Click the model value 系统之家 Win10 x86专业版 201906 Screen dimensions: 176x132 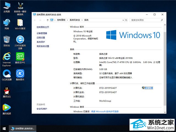click(x=116, y=58)
